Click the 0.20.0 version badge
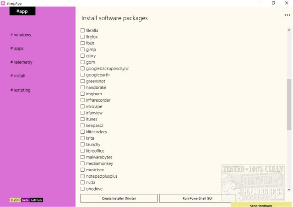Viewport: 293px width, 207px height. tap(16, 200)
